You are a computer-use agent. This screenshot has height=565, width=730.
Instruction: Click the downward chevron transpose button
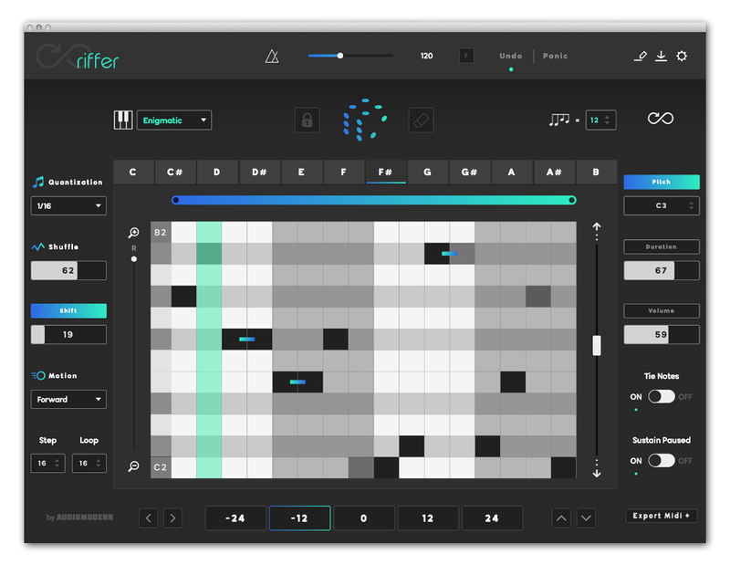click(586, 518)
